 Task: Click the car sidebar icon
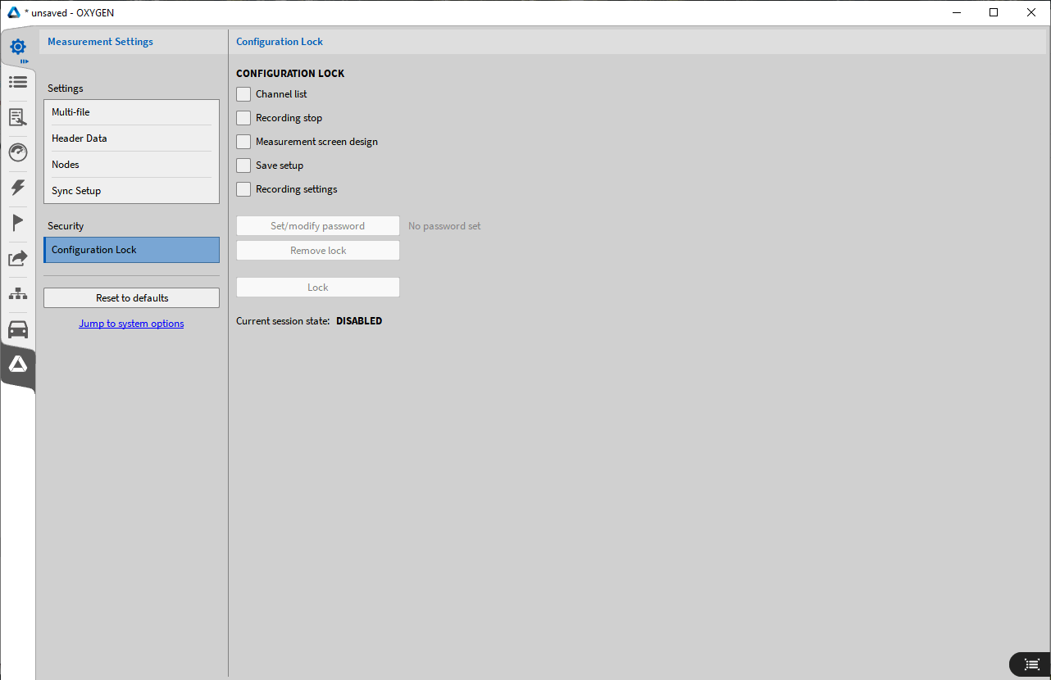(18, 329)
